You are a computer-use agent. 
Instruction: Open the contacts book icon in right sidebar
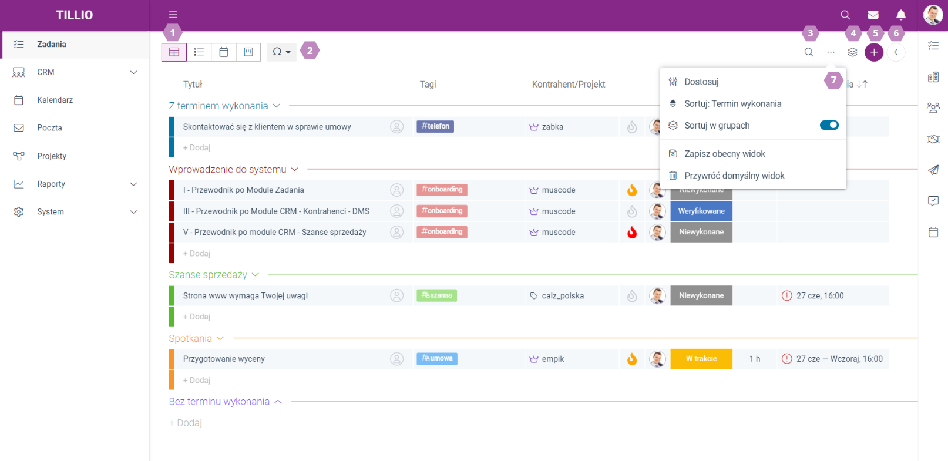point(933,77)
